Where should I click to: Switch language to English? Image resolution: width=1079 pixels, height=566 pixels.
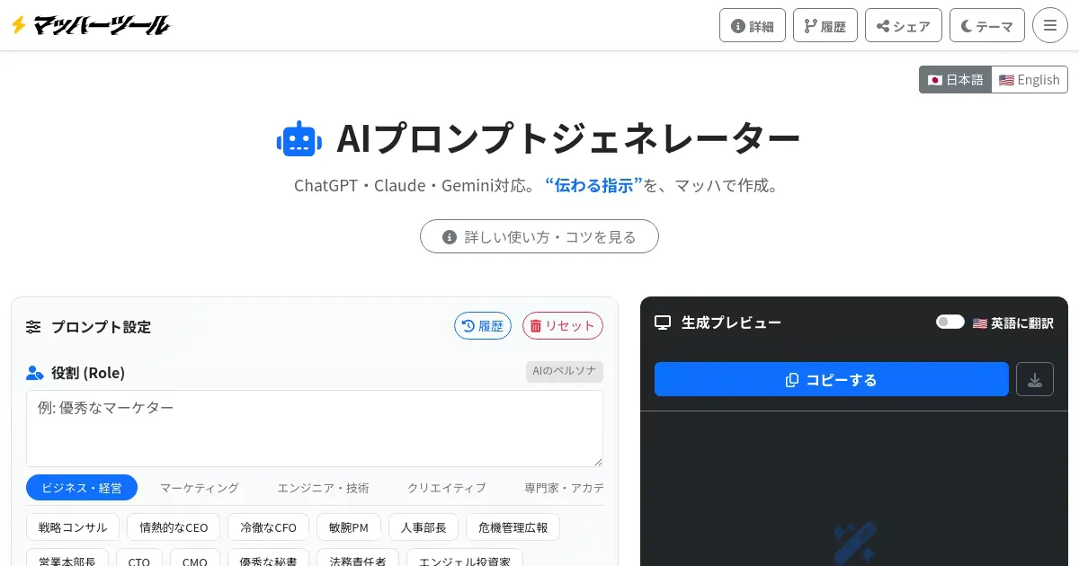point(1029,80)
